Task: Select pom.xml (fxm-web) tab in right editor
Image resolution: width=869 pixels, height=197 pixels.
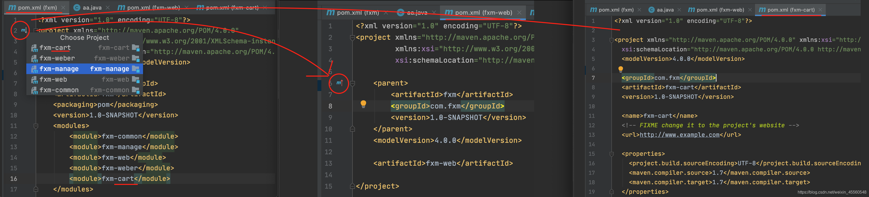Action: click(x=720, y=10)
